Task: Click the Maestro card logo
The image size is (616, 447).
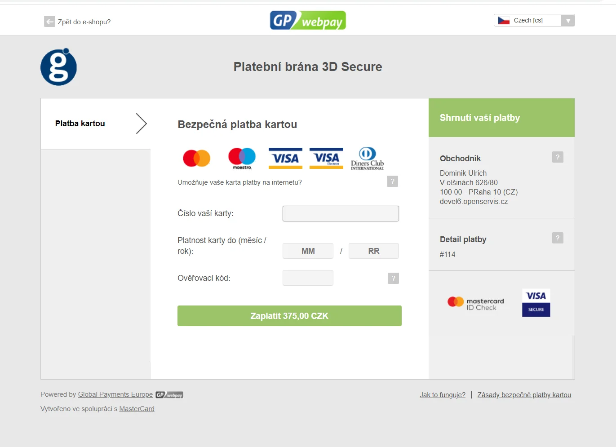Action: [242, 158]
